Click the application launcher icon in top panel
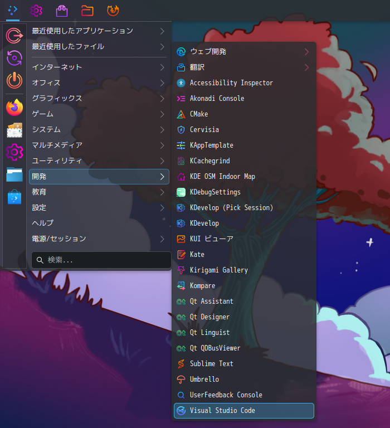This screenshot has width=390, height=428. [x=13, y=11]
